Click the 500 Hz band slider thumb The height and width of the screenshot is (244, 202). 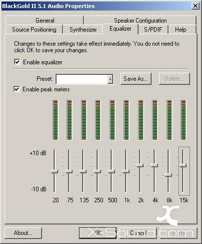(111, 171)
